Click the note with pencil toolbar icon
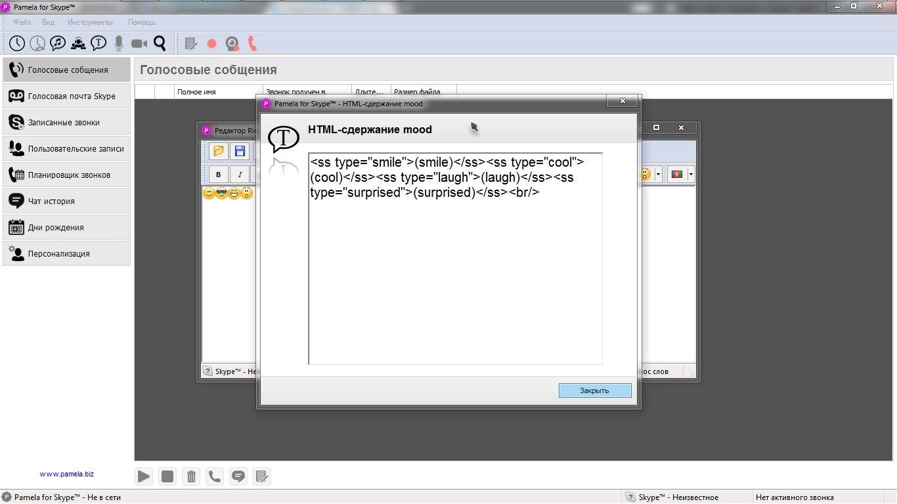The height and width of the screenshot is (504, 897). 191,44
